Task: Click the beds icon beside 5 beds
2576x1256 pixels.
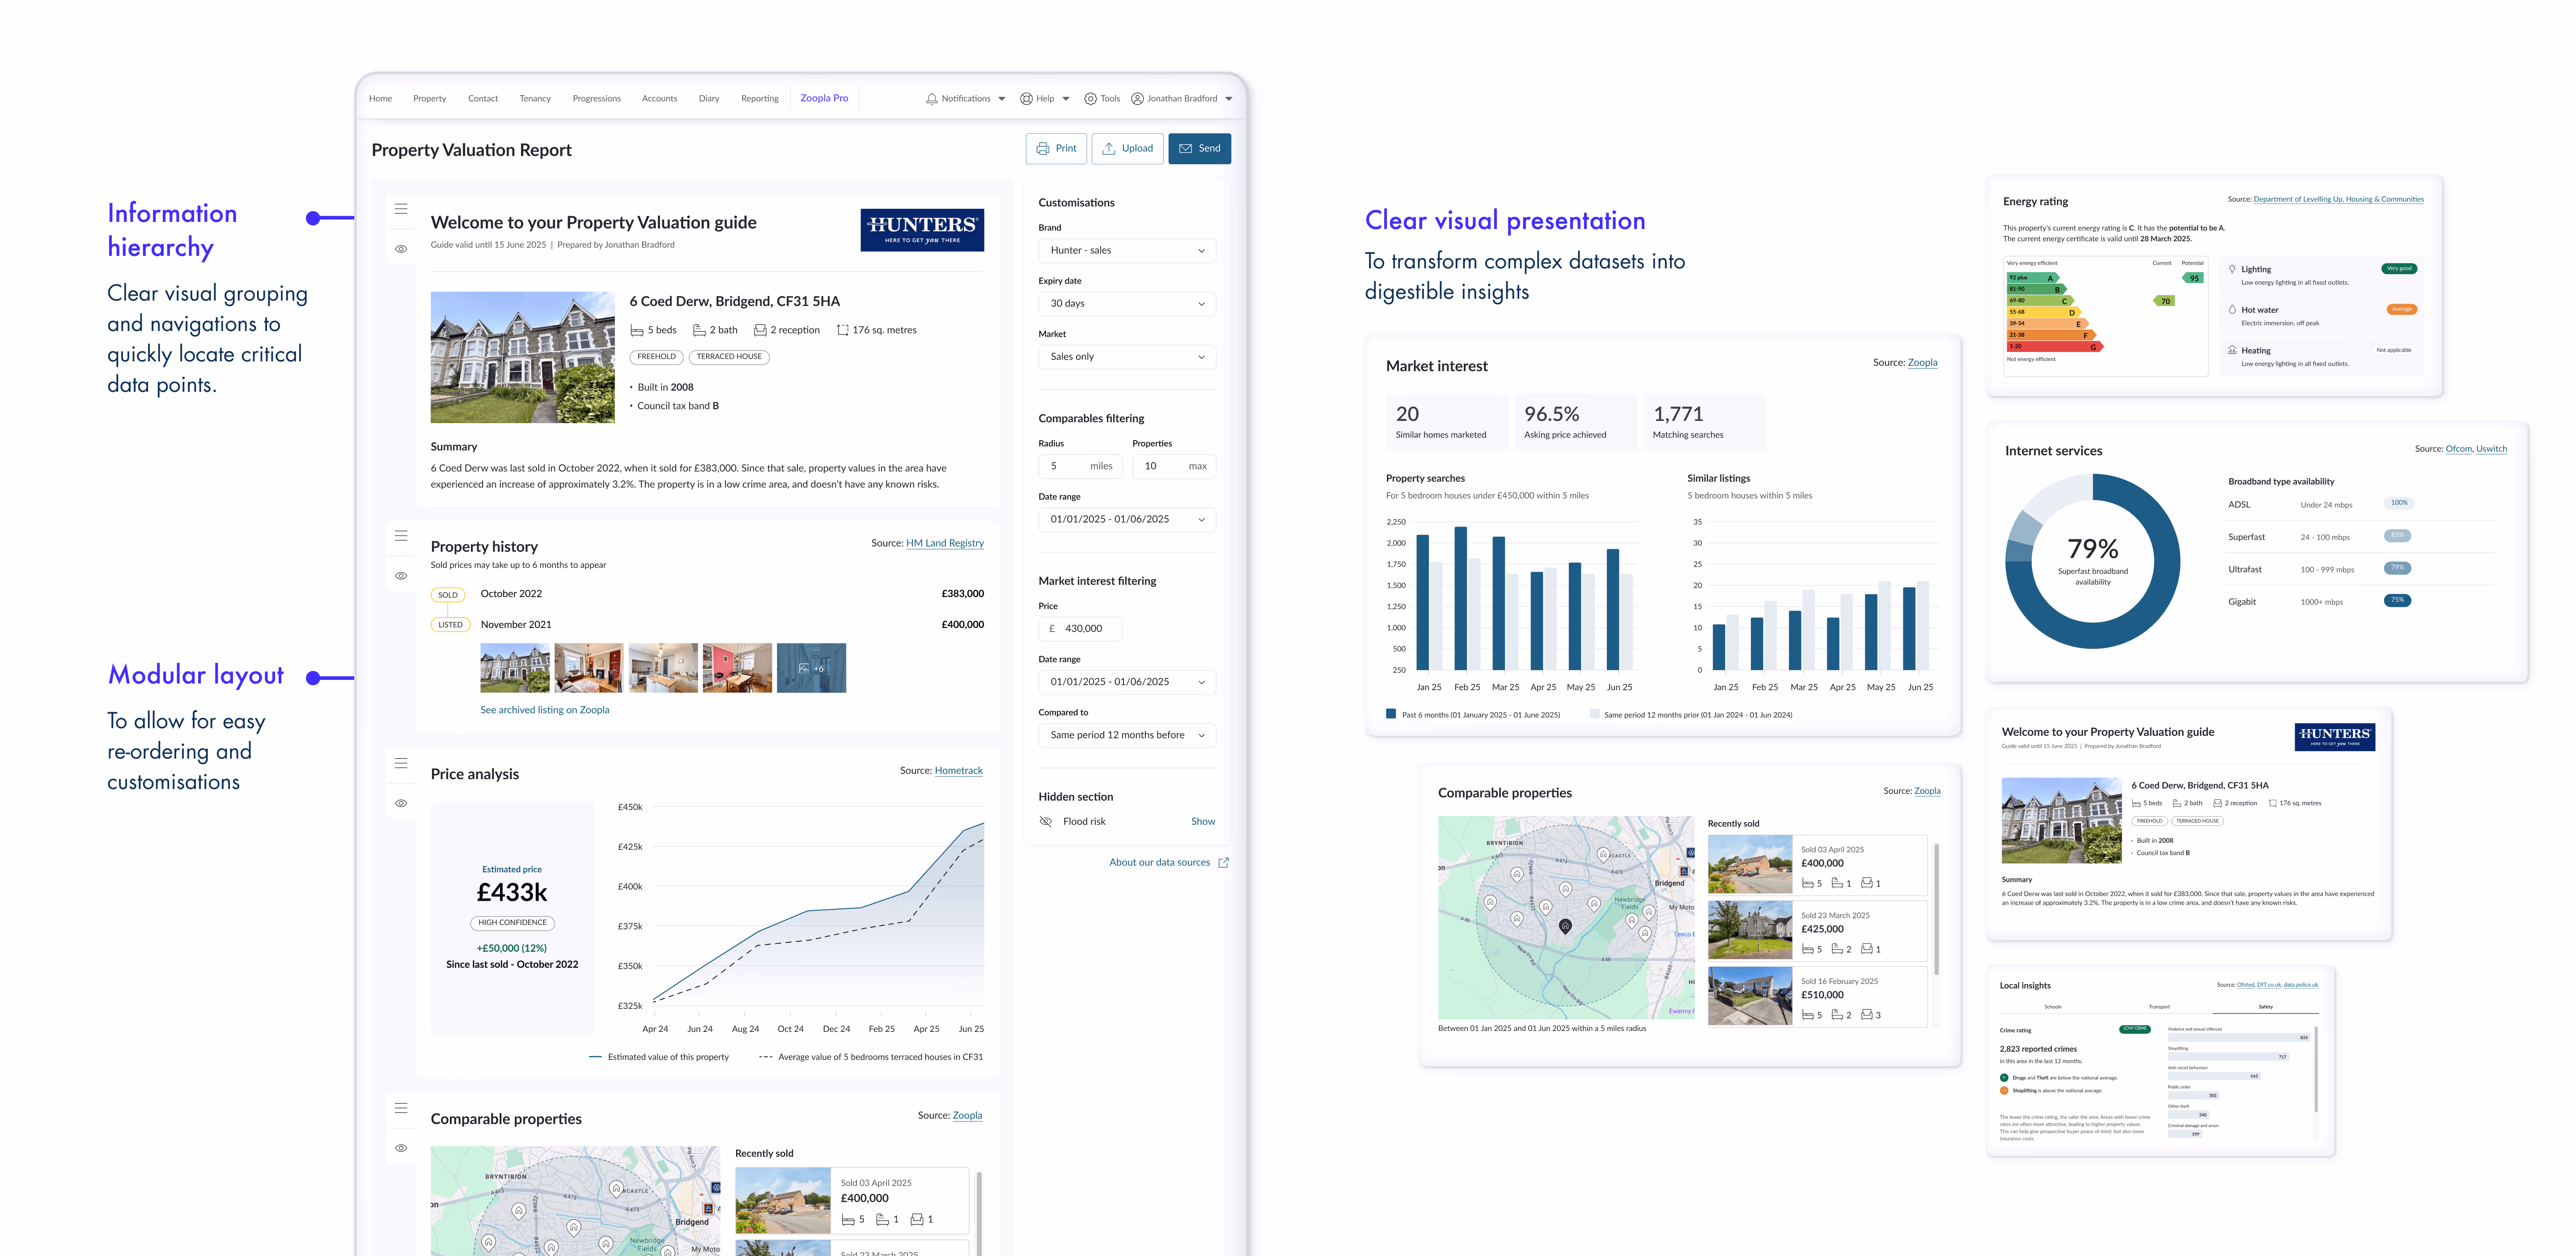Action: [x=636, y=330]
